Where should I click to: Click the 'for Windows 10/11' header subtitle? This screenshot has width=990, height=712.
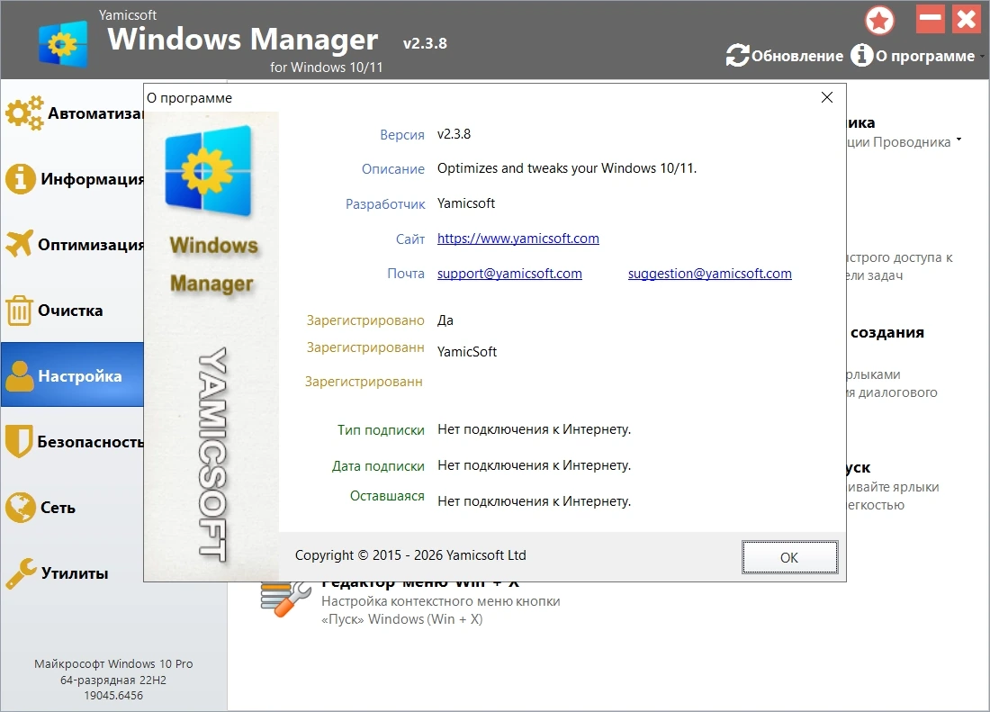coord(327,67)
